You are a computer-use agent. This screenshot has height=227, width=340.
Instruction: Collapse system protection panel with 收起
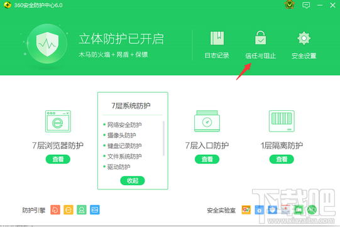pyautogui.click(x=133, y=181)
